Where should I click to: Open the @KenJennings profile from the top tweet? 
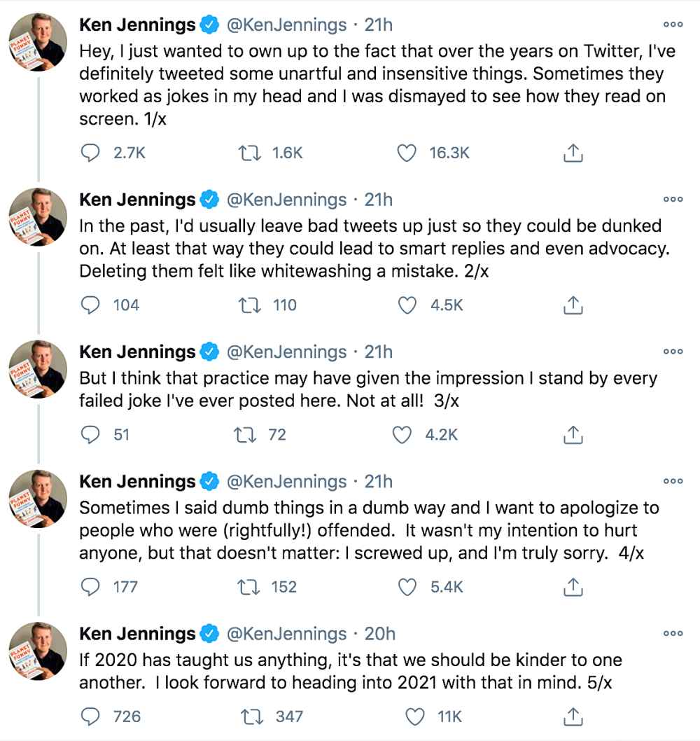287,24
